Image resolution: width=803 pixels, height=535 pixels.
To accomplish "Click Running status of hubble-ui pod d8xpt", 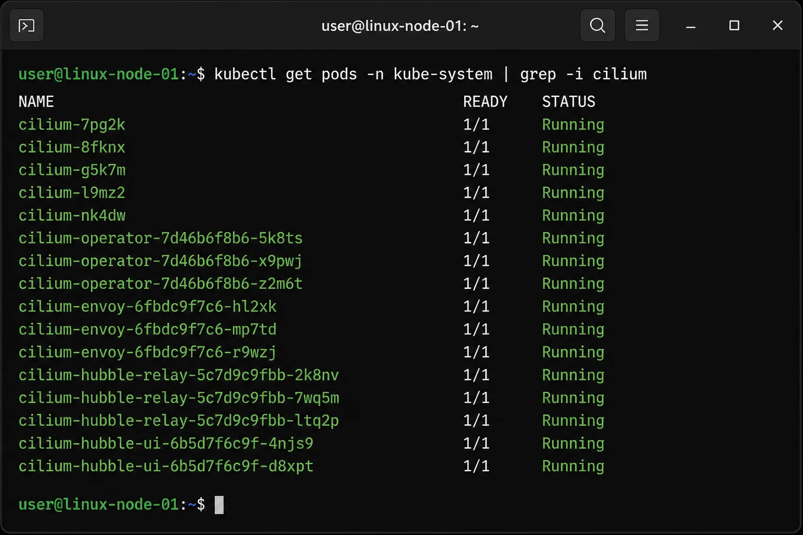I will 573,467.
